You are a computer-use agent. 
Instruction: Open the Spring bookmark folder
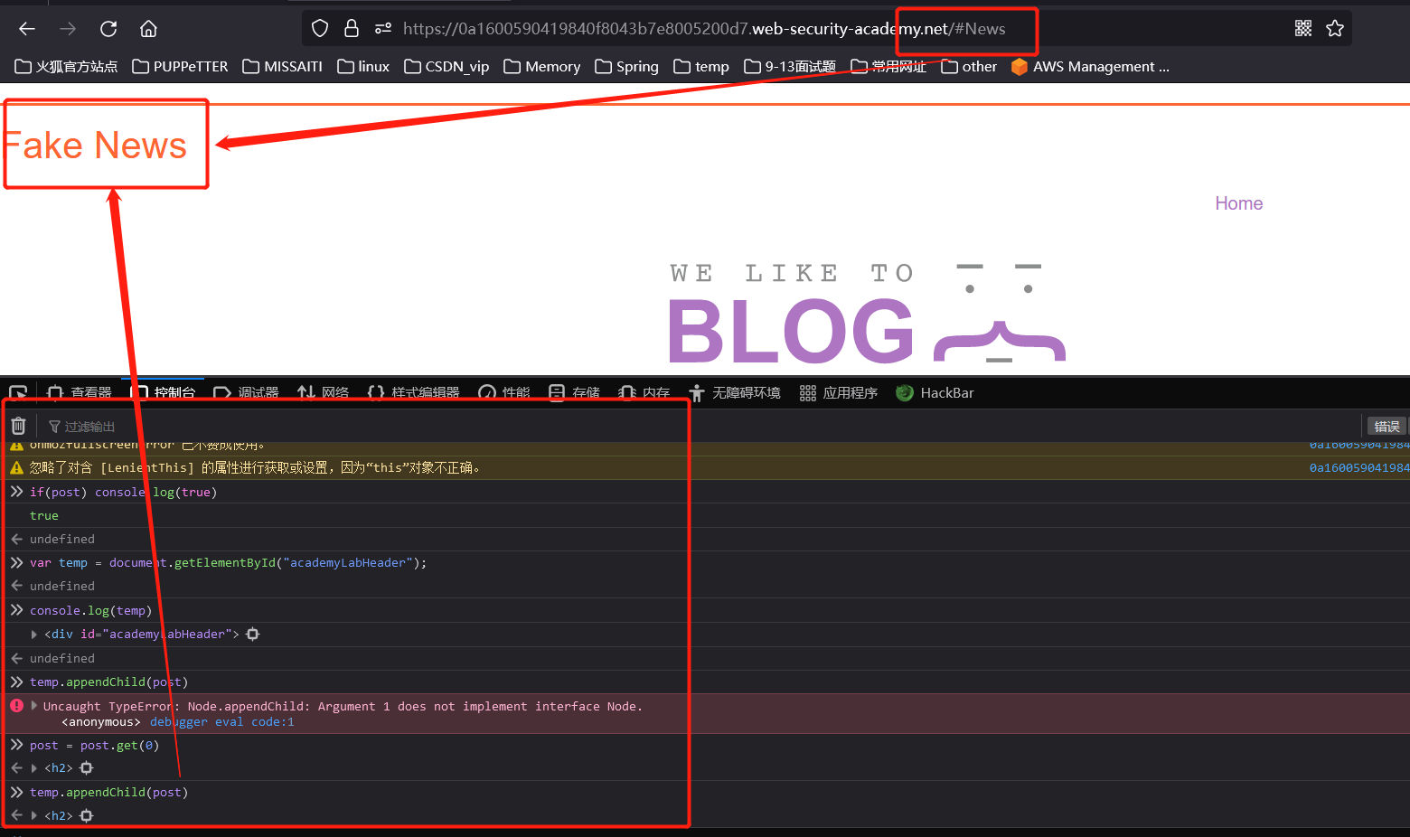point(626,67)
